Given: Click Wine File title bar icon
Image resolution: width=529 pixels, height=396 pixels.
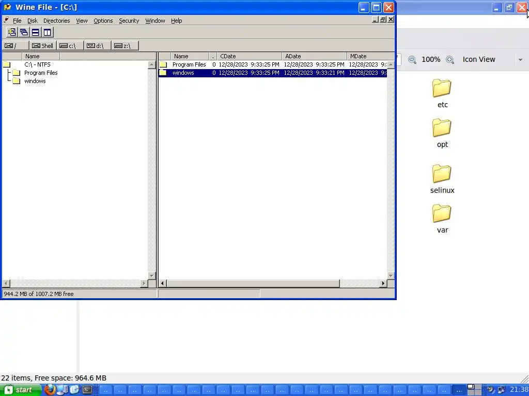Looking at the screenshot, I should 7,7.
